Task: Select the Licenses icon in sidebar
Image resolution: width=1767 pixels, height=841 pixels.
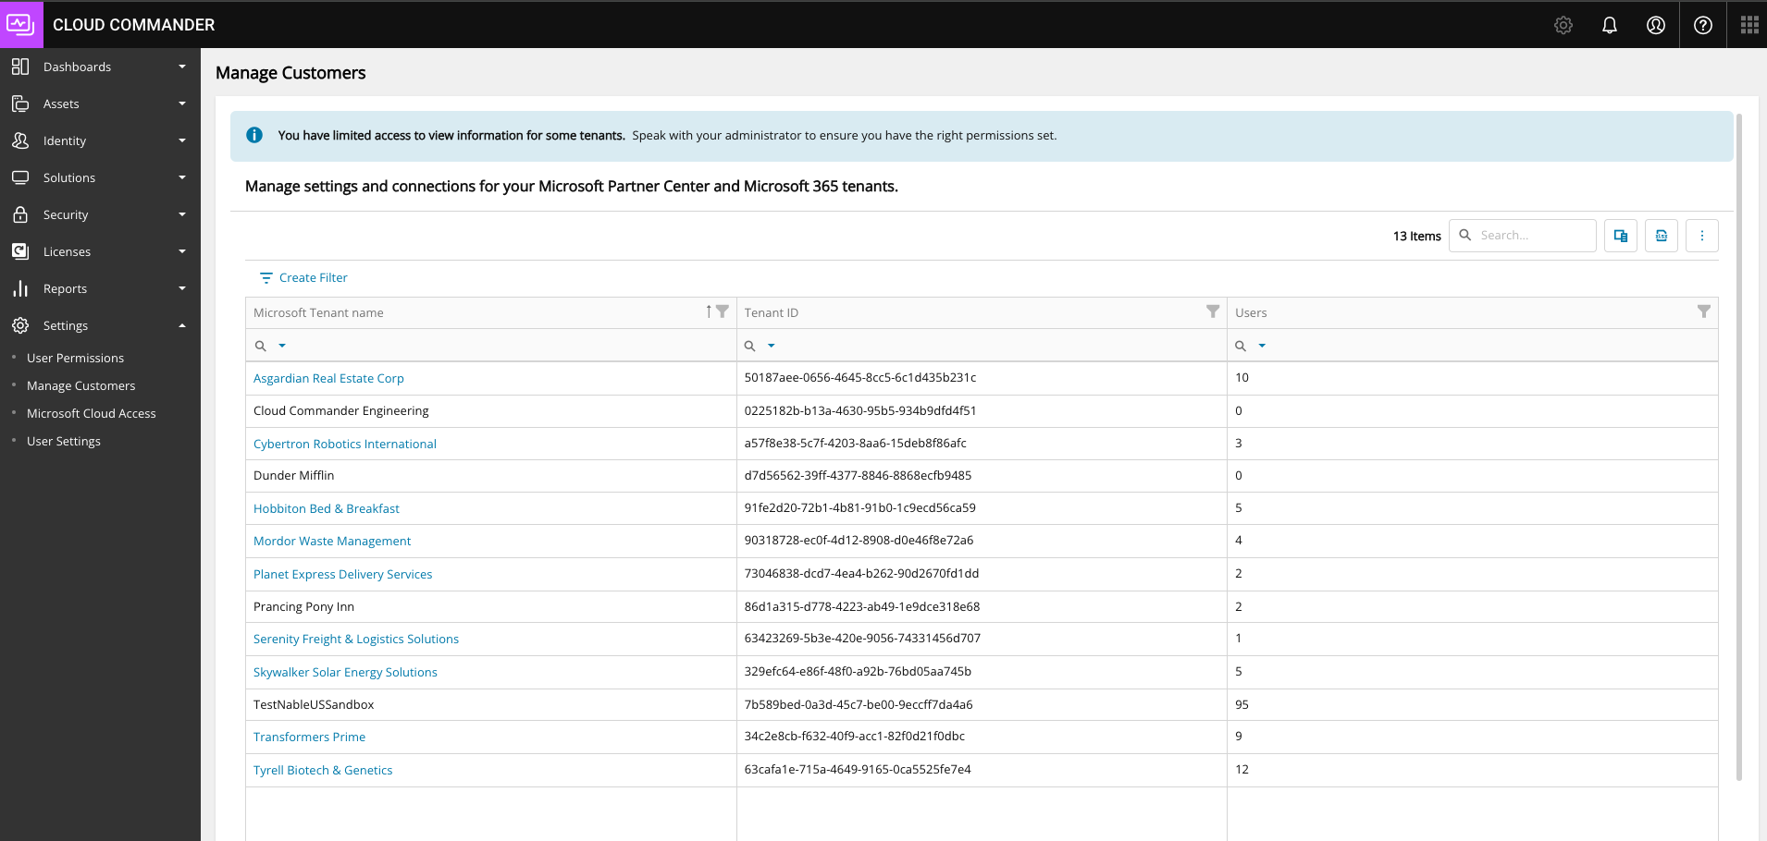Action: click(x=21, y=250)
